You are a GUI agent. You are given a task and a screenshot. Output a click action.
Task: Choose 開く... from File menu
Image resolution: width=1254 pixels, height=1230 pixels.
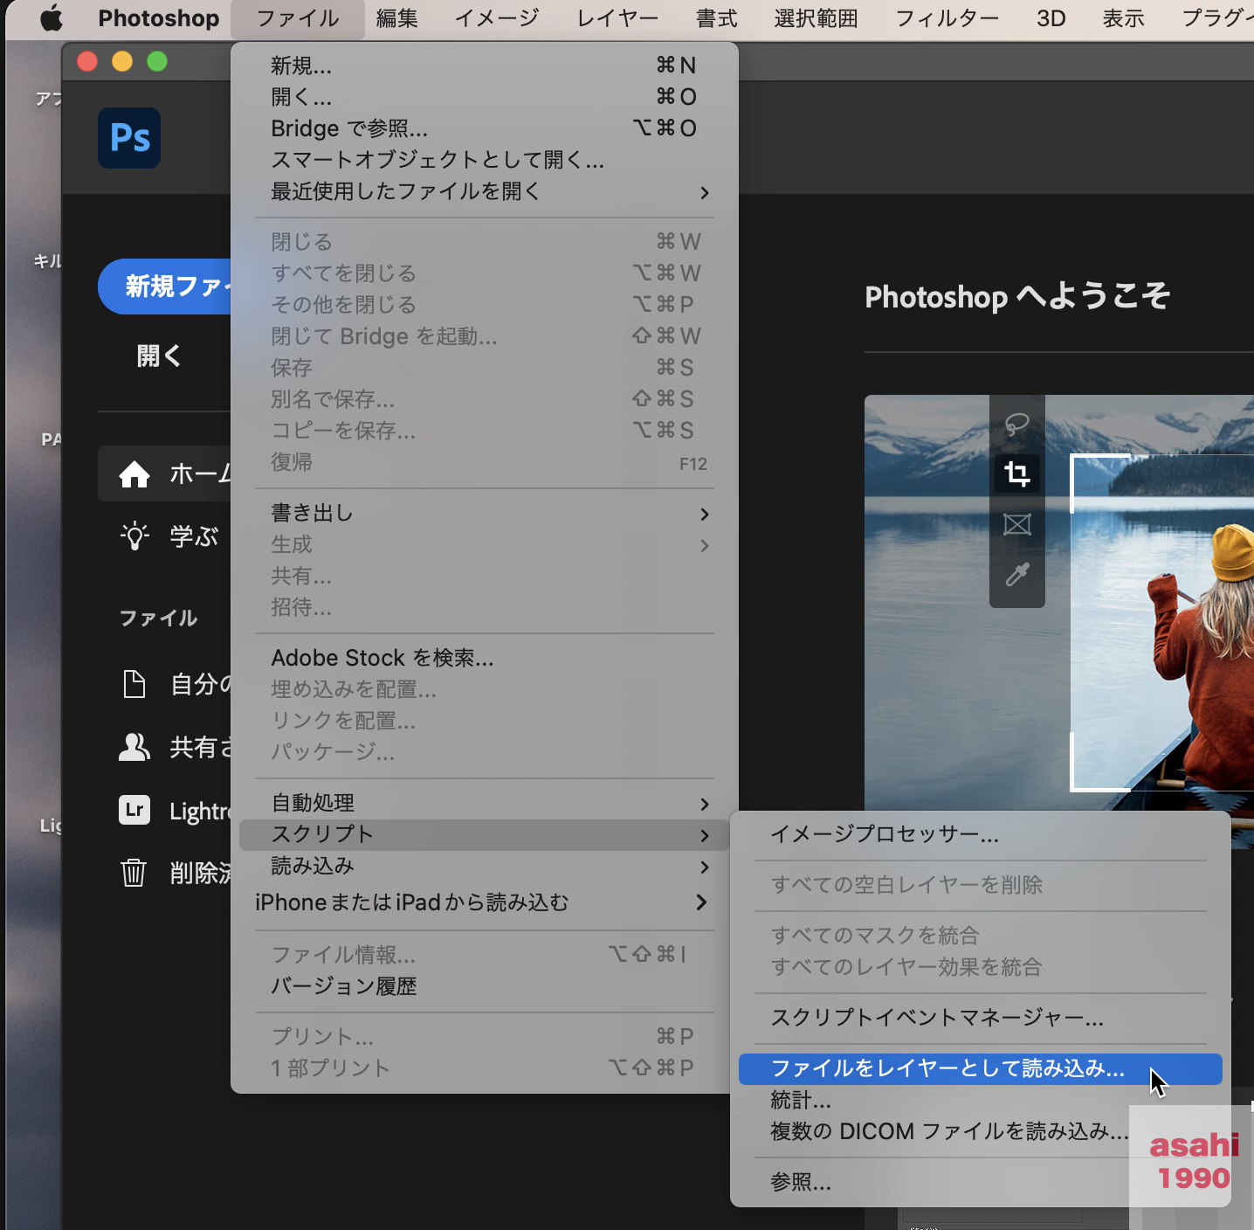[x=485, y=97]
